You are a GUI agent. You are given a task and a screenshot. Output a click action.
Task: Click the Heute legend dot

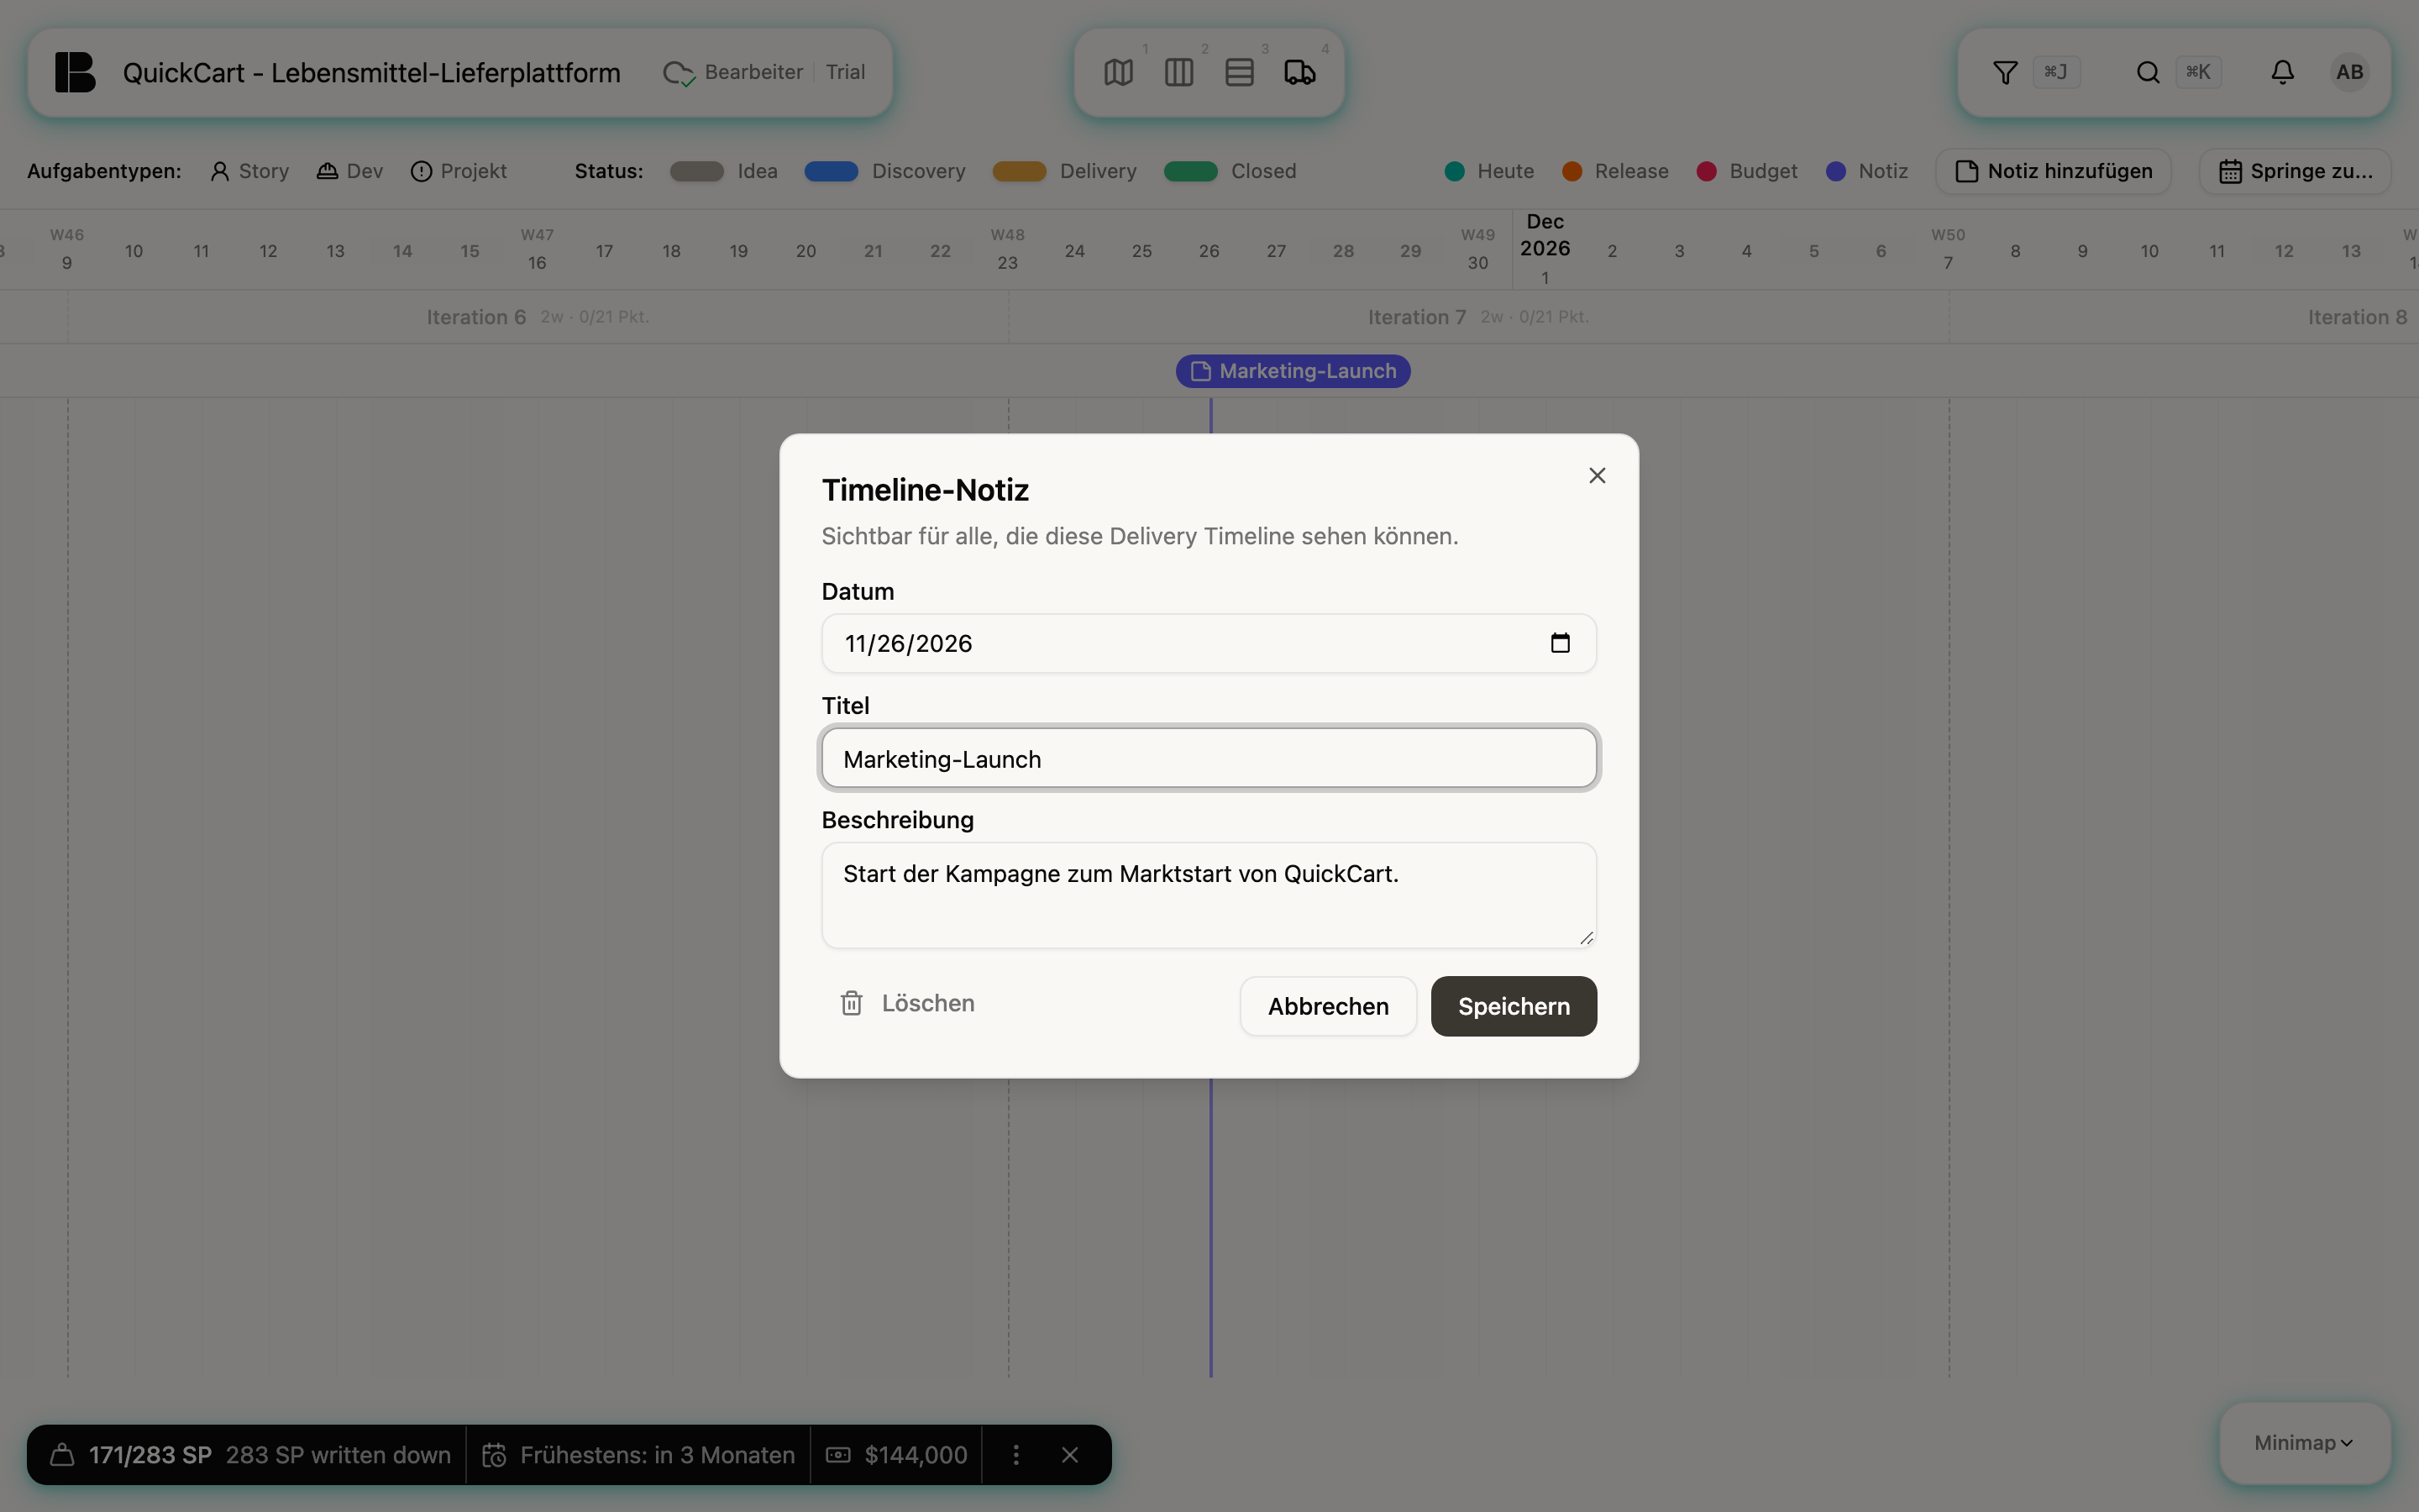click(1455, 171)
